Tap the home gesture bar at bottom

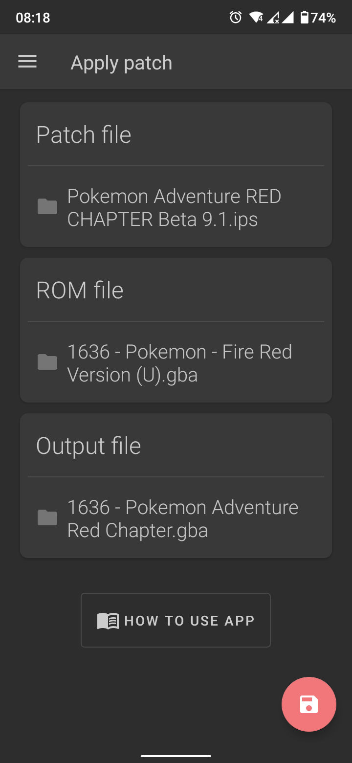click(x=176, y=756)
